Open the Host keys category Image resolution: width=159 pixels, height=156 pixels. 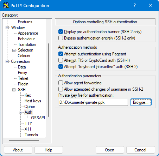click(33, 101)
